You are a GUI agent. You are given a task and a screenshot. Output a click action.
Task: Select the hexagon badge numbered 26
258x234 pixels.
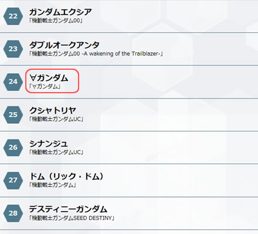click(x=13, y=147)
